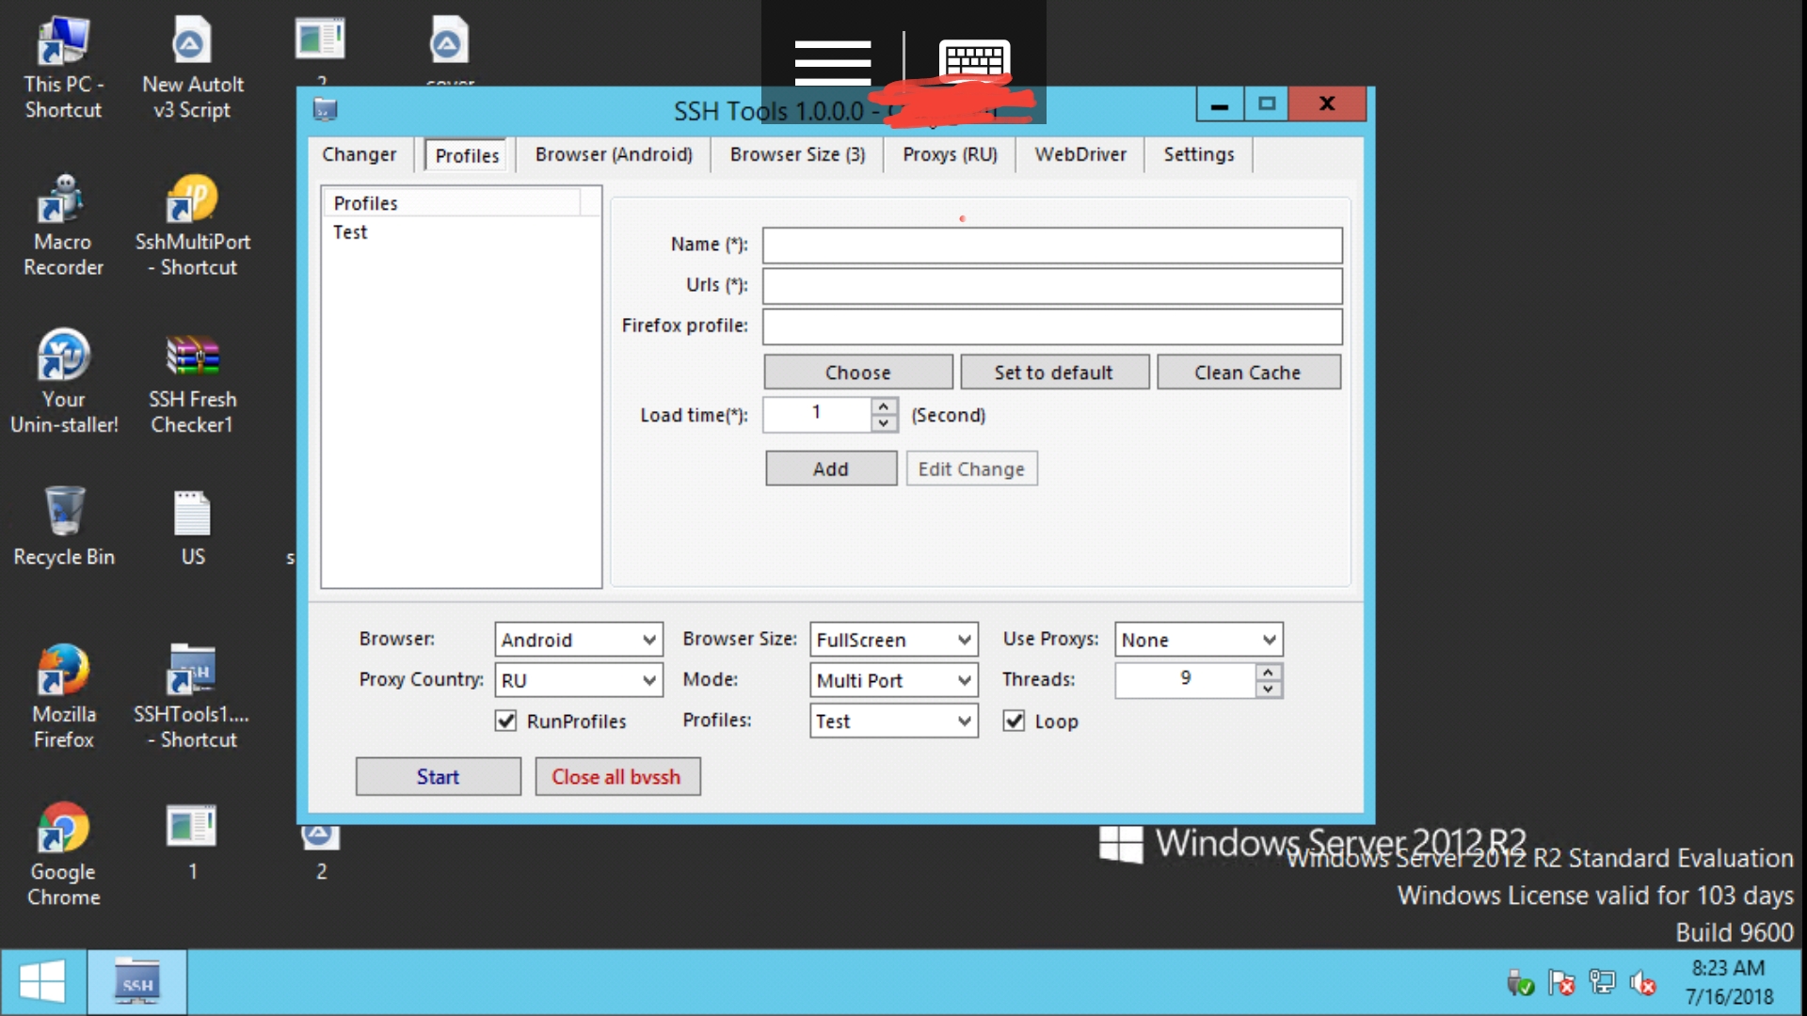1807x1016 pixels.
Task: Switch to the WebDriver tab
Action: tap(1079, 155)
